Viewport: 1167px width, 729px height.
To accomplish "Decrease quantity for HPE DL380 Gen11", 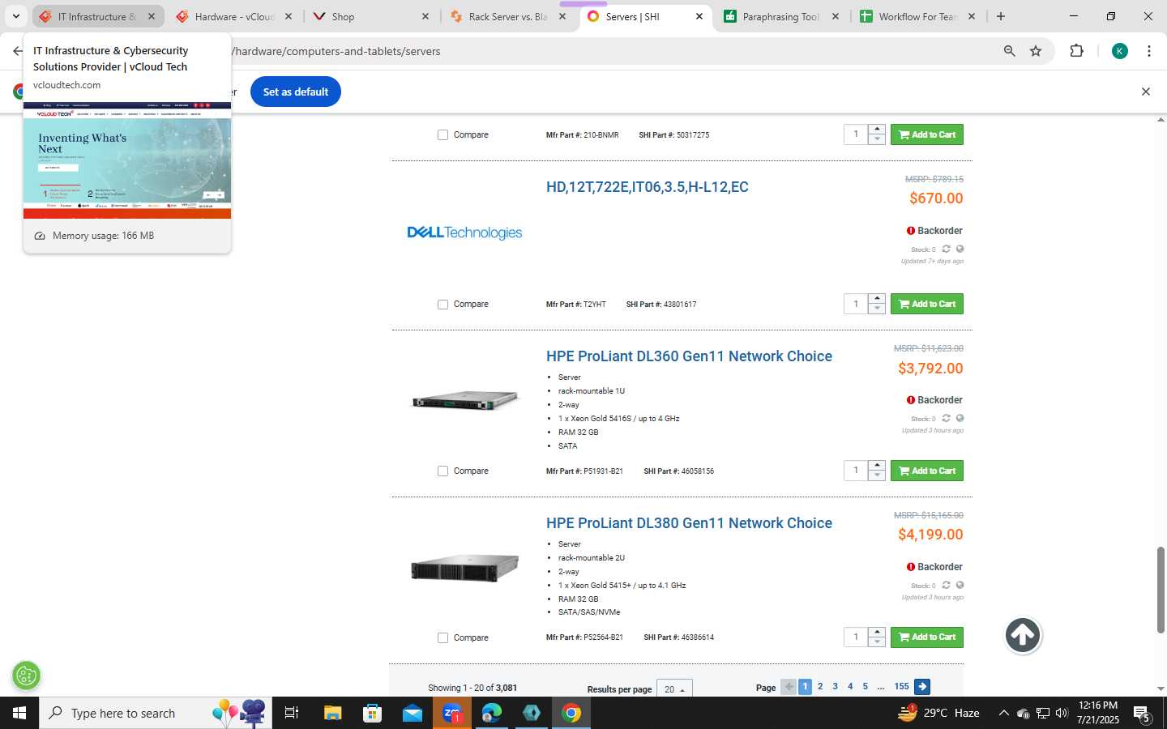I will [877, 642].
